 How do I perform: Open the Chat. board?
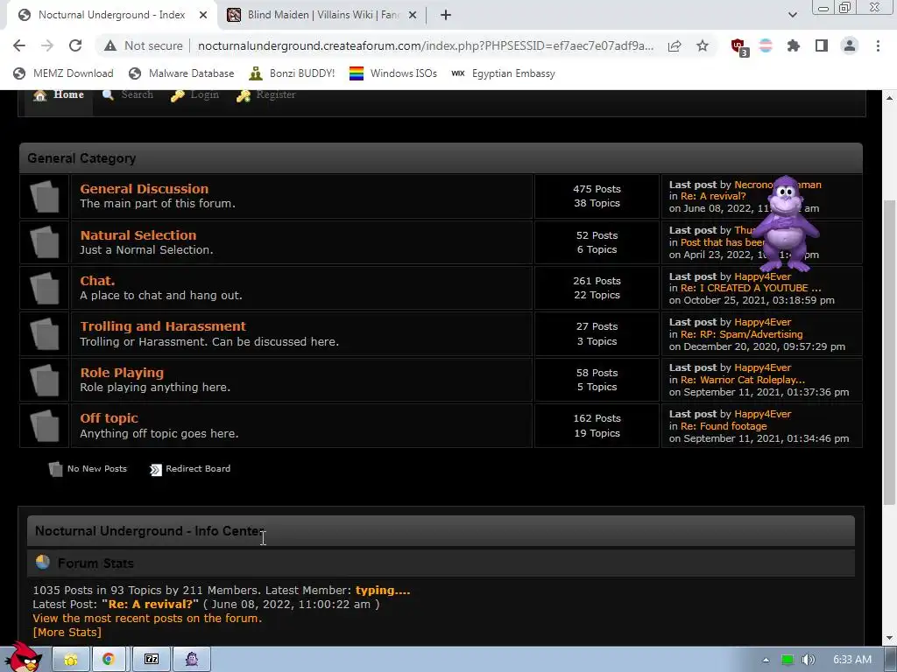coord(97,281)
